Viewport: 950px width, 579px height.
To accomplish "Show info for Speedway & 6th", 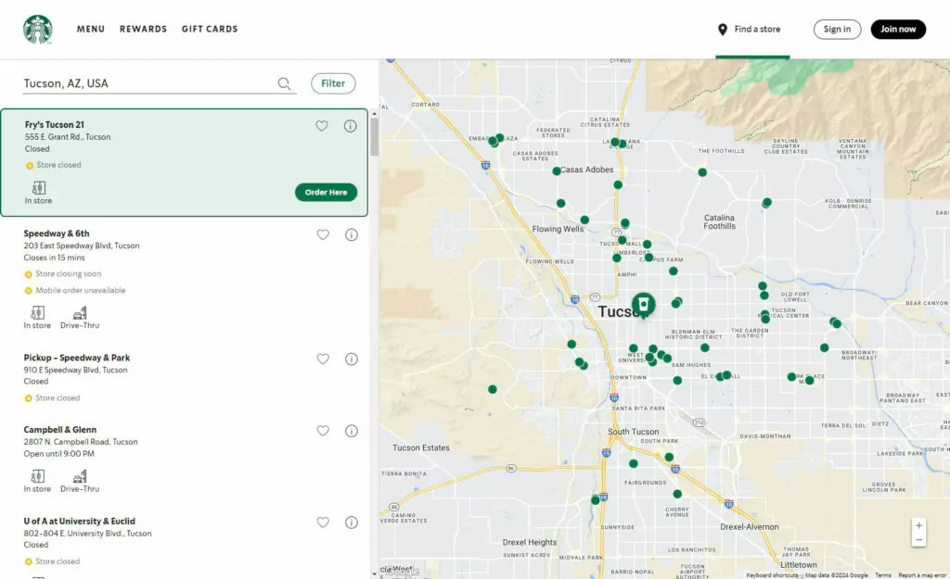I will click(x=352, y=234).
